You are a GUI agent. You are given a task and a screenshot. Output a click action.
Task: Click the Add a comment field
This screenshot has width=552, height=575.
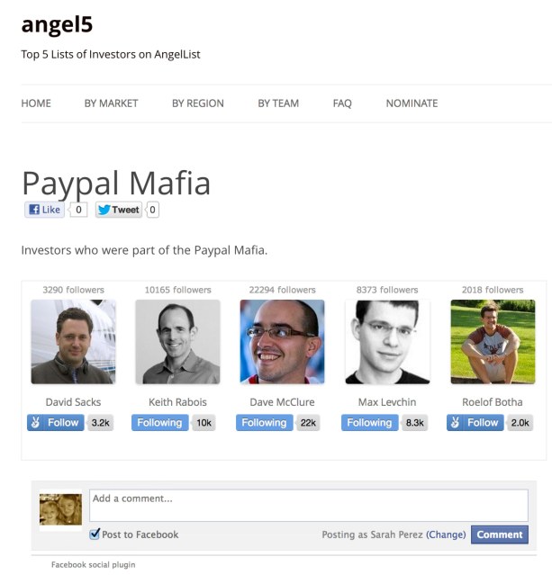point(309,506)
